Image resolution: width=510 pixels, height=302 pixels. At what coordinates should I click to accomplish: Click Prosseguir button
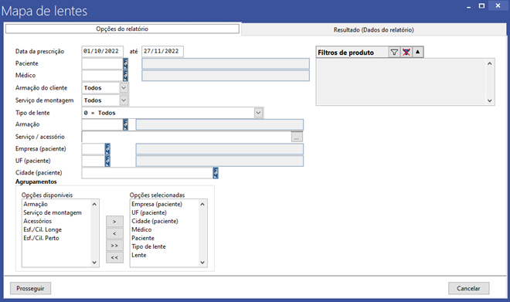(x=30, y=288)
